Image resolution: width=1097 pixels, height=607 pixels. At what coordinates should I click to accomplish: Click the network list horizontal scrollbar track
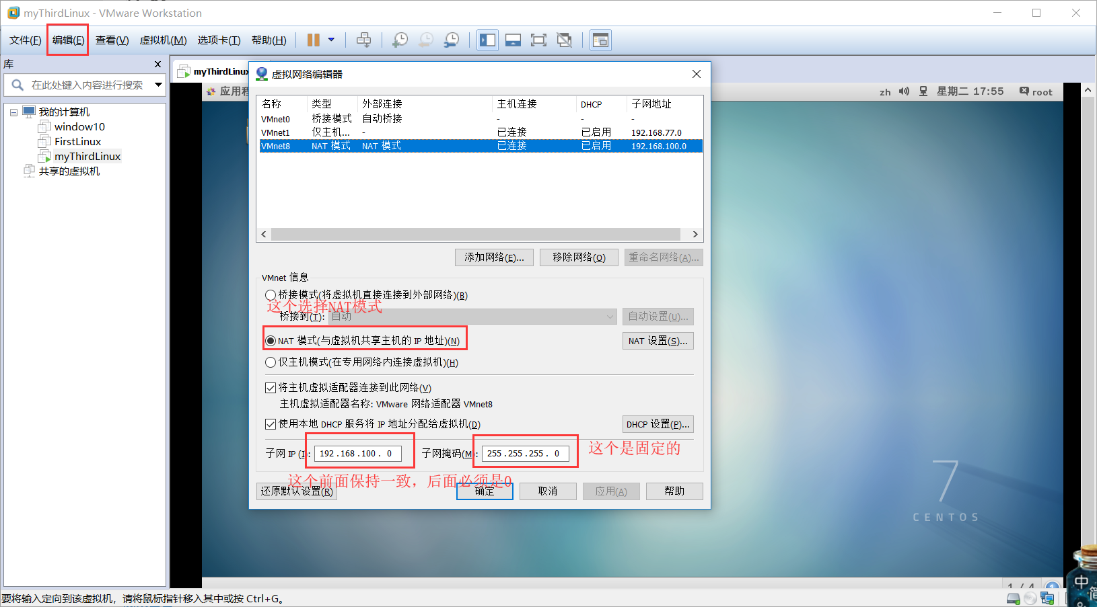pos(475,235)
